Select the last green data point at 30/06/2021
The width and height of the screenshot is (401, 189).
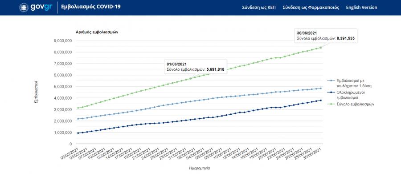(321, 47)
